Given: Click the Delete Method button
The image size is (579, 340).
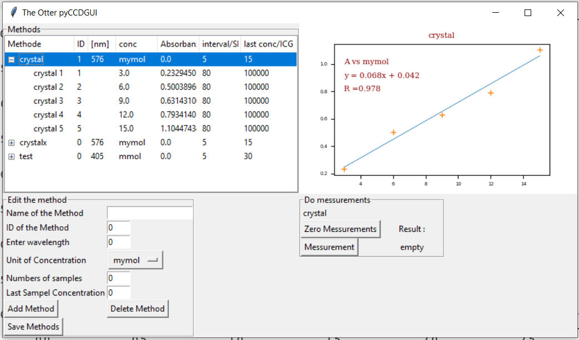Looking at the screenshot, I should [137, 308].
